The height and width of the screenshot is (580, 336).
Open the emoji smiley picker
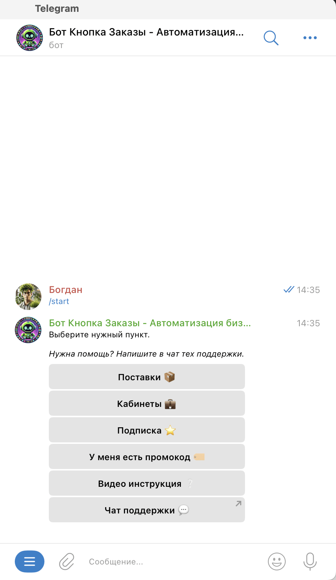(277, 562)
